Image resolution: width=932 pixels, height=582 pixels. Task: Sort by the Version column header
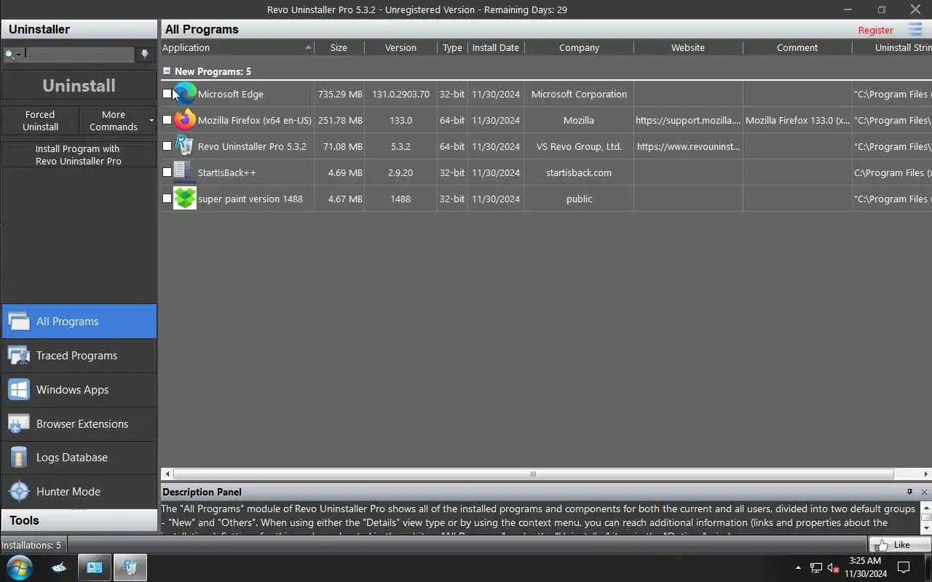coord(400,47)
